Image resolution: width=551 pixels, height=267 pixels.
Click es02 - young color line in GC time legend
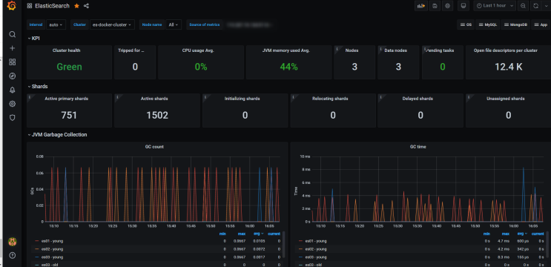pyautogui.click(x=300, y=249)
